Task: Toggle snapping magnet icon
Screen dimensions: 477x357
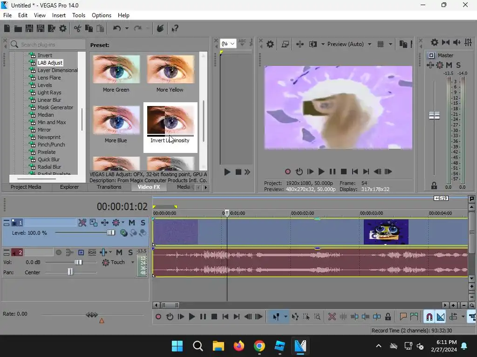Action: (x=429, y=317)
